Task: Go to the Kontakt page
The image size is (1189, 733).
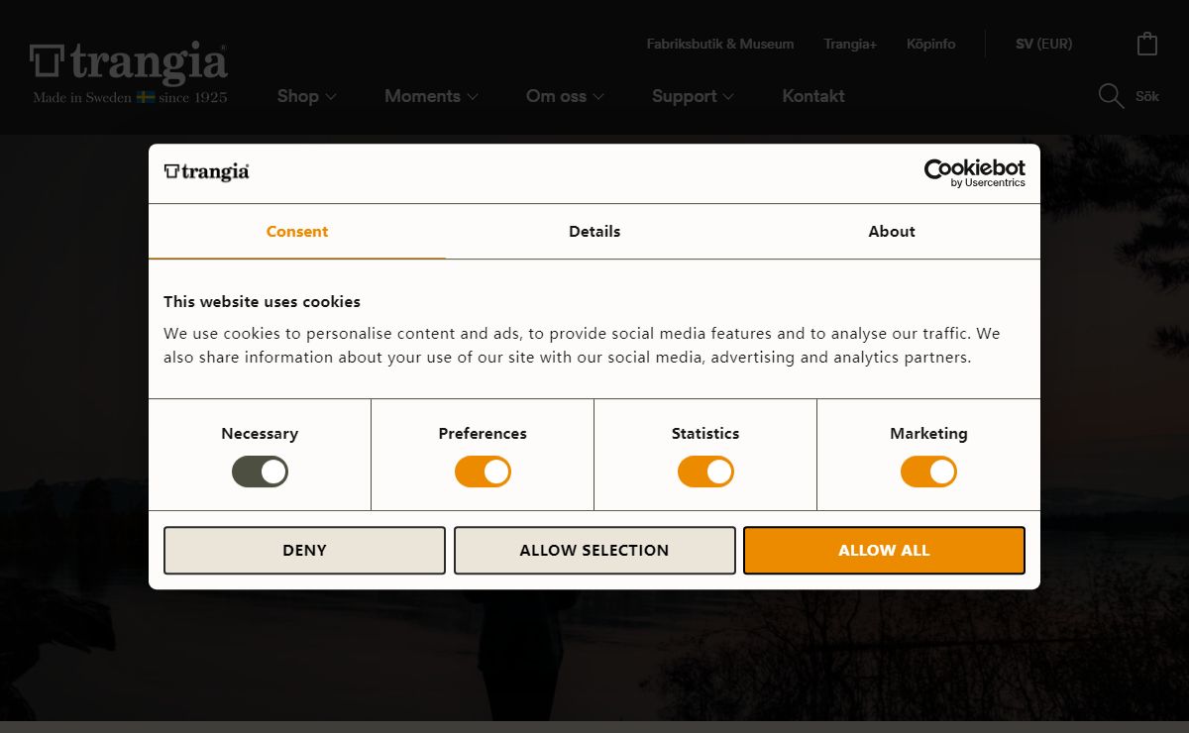Action: 813,96
